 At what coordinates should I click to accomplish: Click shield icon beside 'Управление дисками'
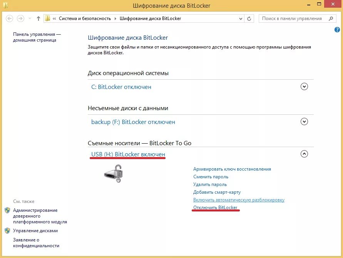click(7, 231)
